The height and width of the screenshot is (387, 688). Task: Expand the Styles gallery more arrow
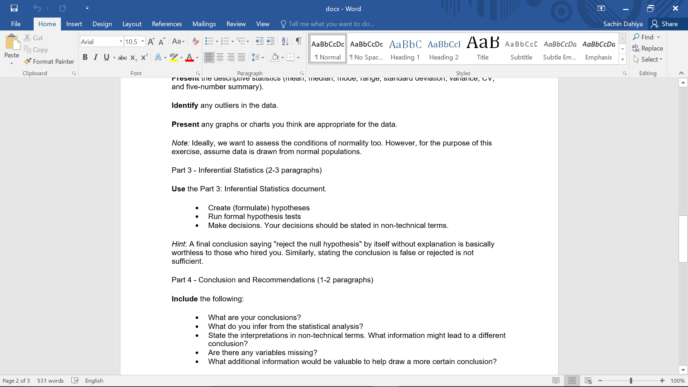tap(622, 59)
